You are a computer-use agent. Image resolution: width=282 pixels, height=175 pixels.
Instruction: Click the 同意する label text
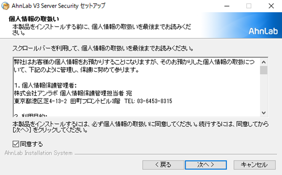coord(32,144)
